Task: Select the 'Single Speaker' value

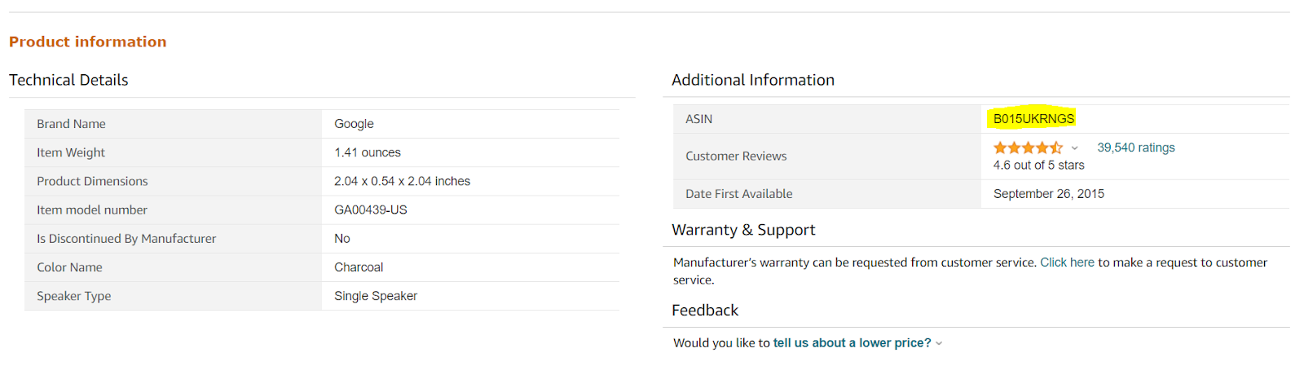Action: coord(375,296)
